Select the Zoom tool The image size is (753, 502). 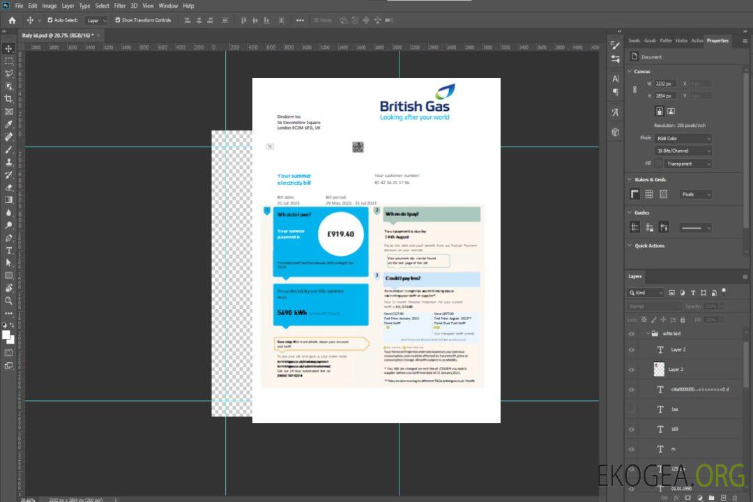click(9, 301)
